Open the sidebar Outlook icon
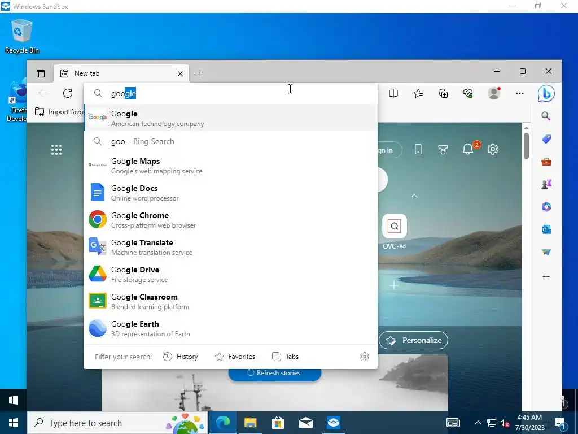The width and height of the screenshot is (578, 434). coord(546,229)
